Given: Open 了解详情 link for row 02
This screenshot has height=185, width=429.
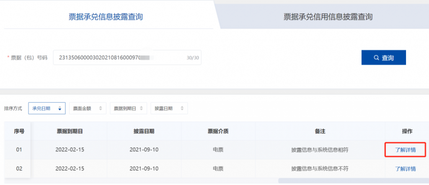Looking at the screenshot, I should [406, 169].
